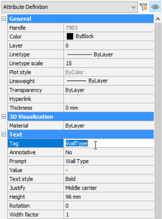Click the Prompt value Wall Type
Screen dimensions: 162x219
109,161
